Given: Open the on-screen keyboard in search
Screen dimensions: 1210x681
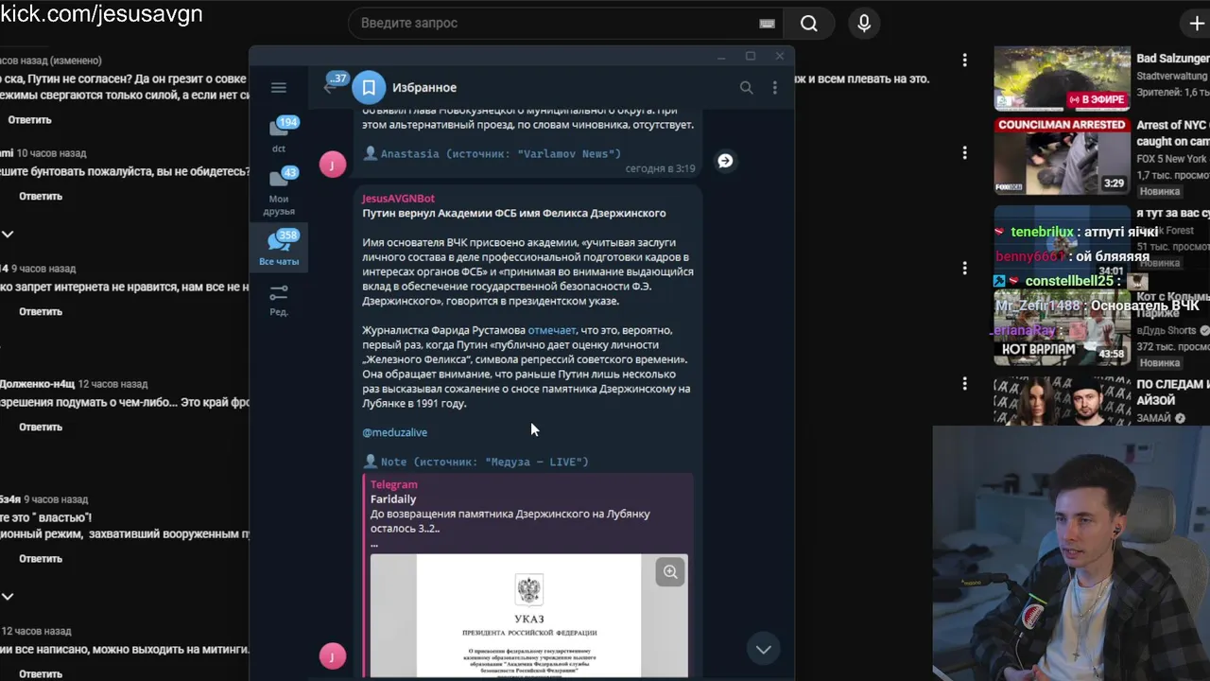Looking at the screenshot, I should click(767, 24).
